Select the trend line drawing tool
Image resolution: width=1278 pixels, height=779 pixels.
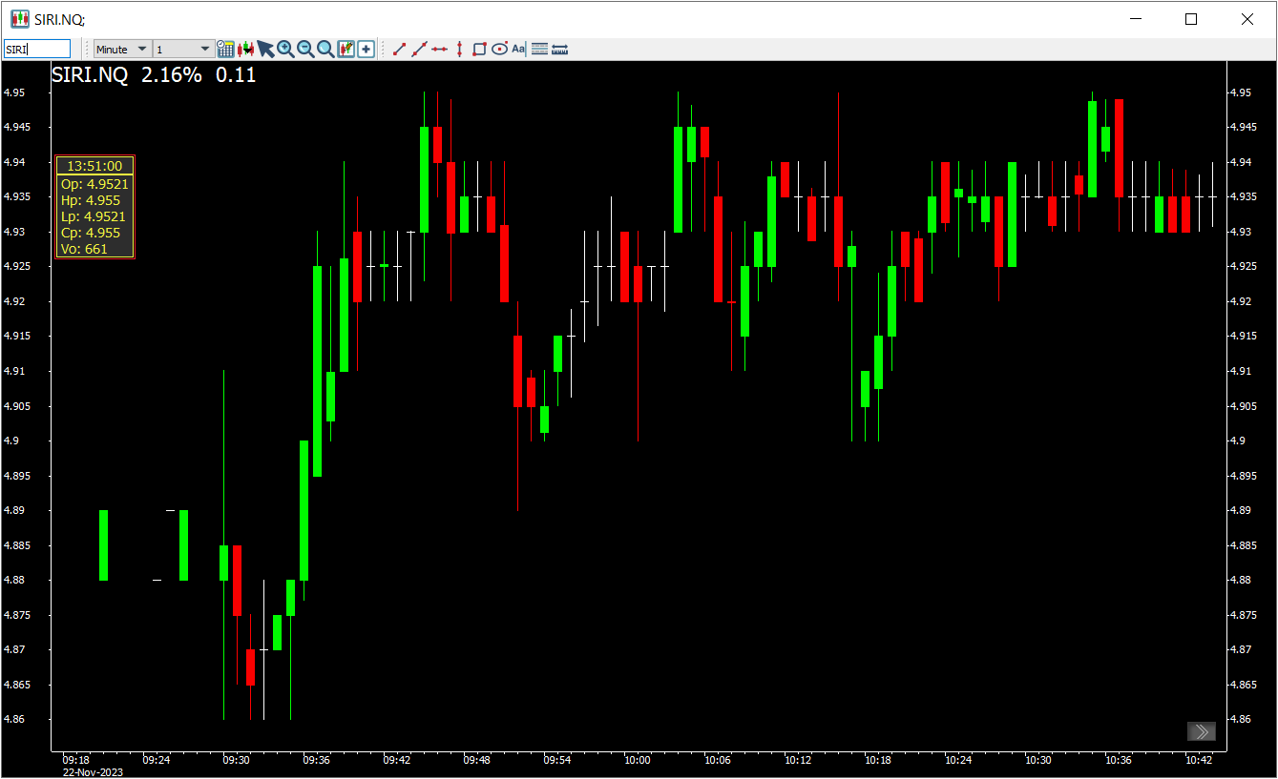coord(400,49)
